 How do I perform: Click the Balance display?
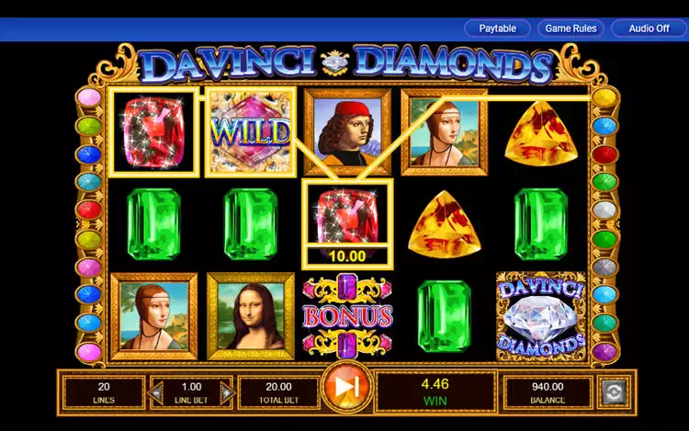click(x=548, y=392)
